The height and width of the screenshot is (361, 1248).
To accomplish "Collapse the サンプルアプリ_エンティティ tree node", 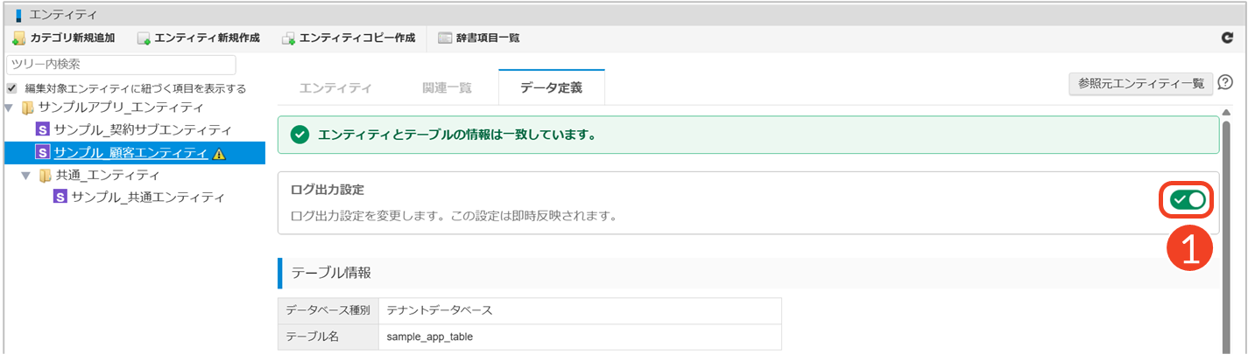I will (x=10, y=108).
